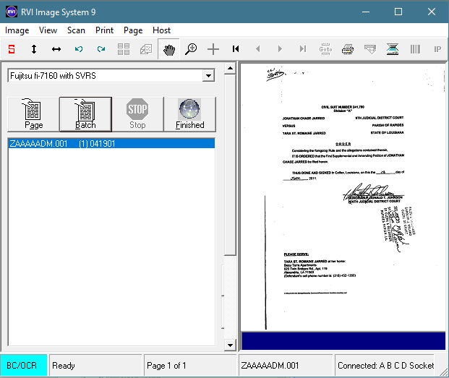Select fit-to-height vertical arrow tool
The height and width of the screenshot is (378, 449).
pyautogui.click(x=34, y=49)
